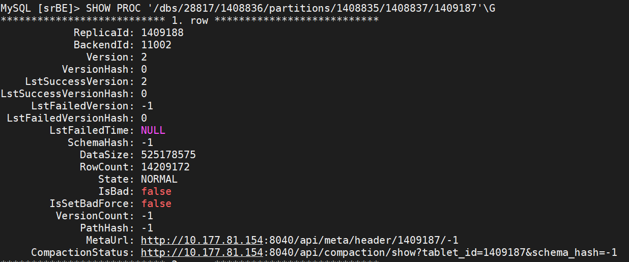The width and height of the screenshot is (629, 262).
Task: Click the magenta NULL LstFailedTime value
Action: tap(153, 130)
